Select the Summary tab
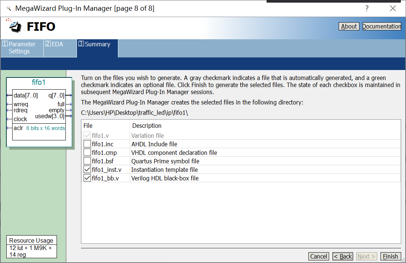The width and height of the screenshot is (406, 263). (97, 48)
